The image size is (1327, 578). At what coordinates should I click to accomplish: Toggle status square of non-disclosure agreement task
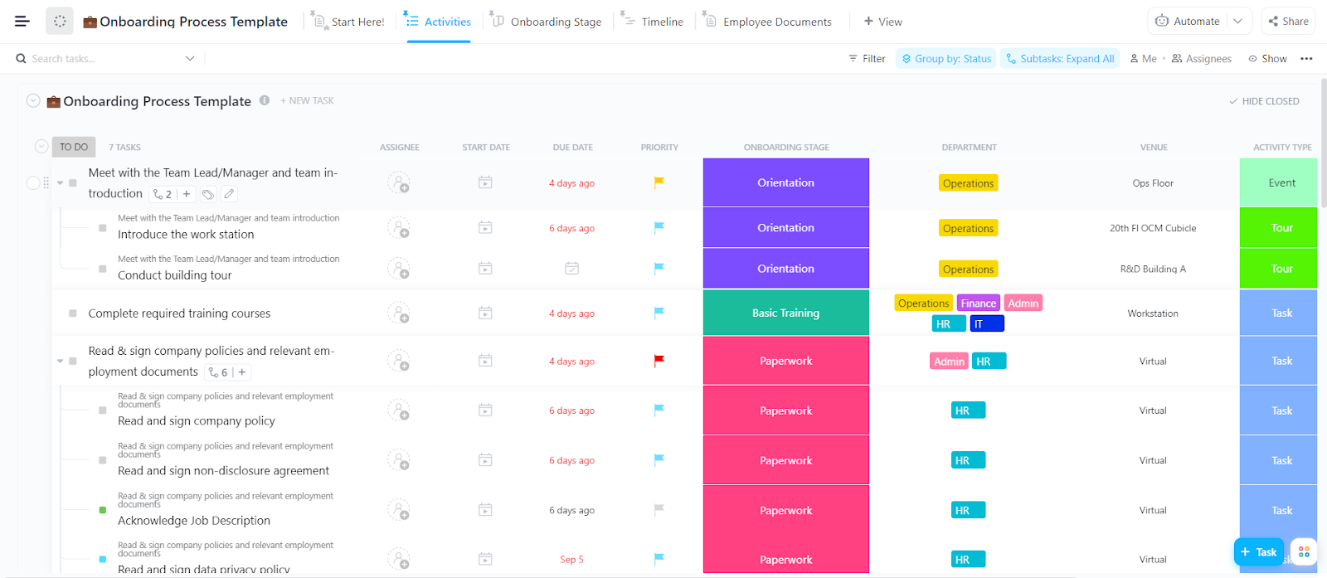pyautogui.click(x=103, y=460)
